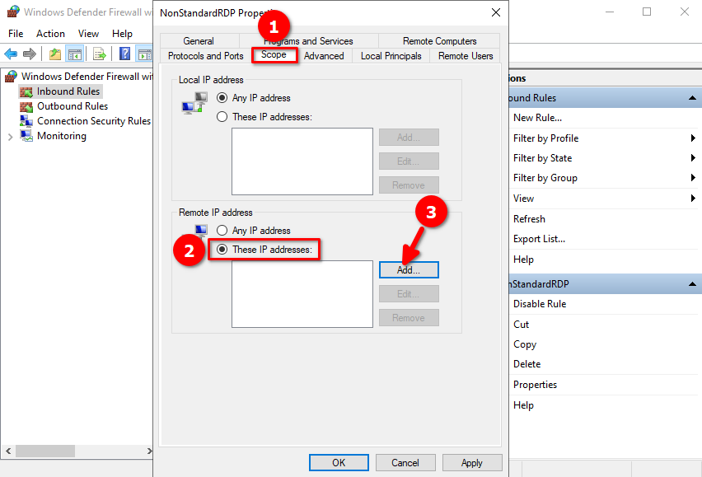Select Connection Security Rules in the tree
The image size is (702, 477).
pyautogui.click(x=94, y=121)
